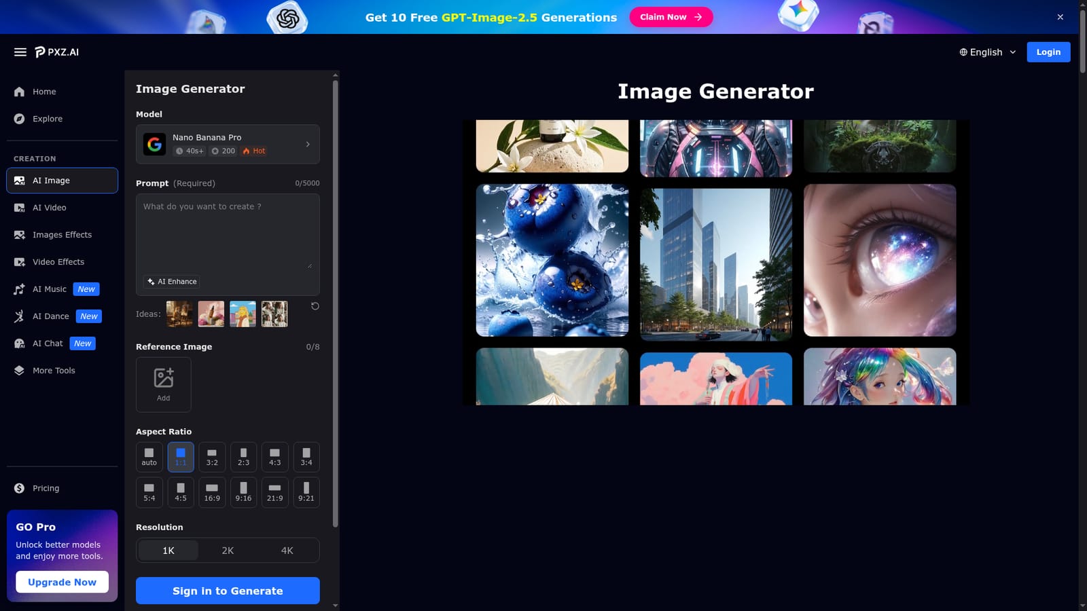Open Home in the sidebar
This screenshot has width=1087, height=611.
point(62,92)
